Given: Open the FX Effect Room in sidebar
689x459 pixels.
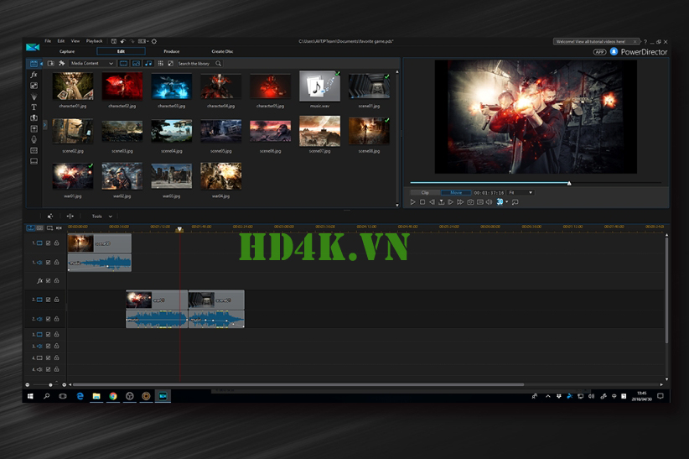Looking at the screenshot, I should pyautogui.click(x=34, y=75).
